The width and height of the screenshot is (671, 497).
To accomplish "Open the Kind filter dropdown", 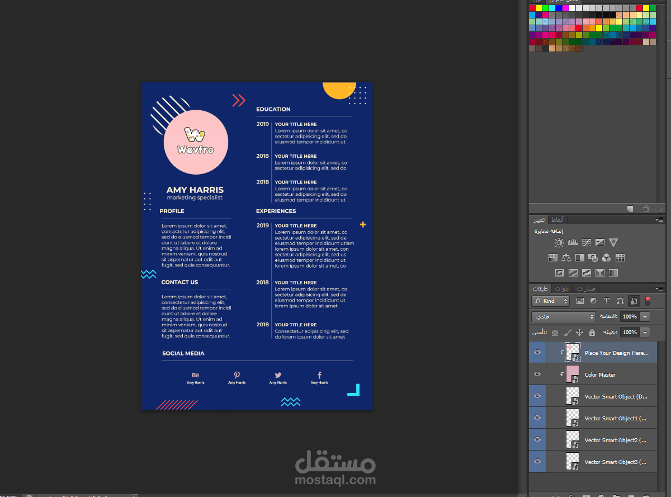I will (x=550, y=301).
